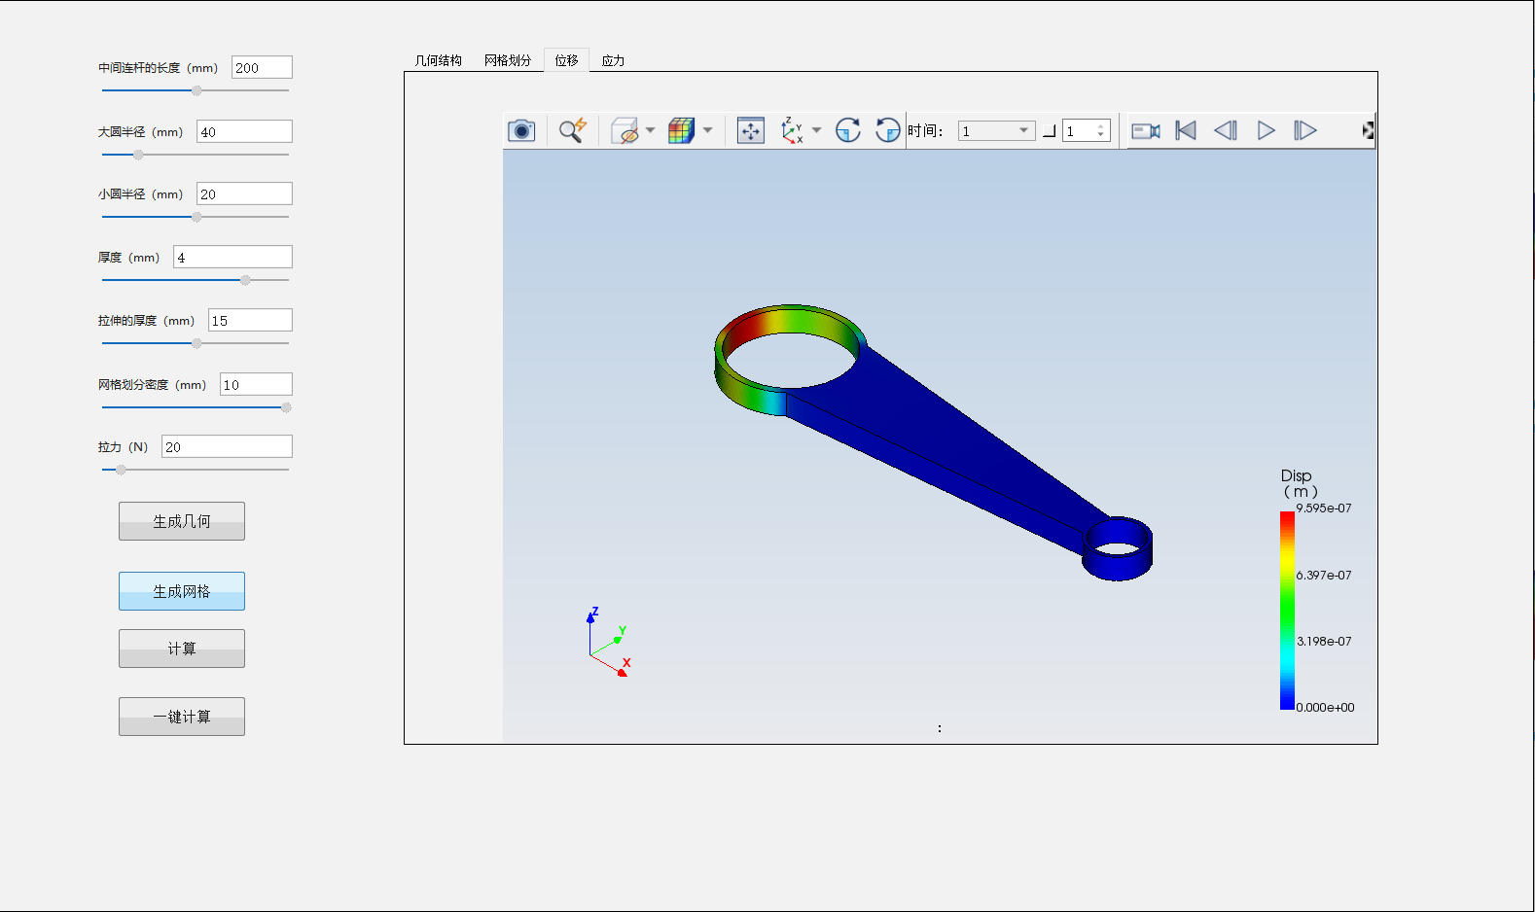Select the 位移 tab
Image resolution: width=1535 pixels, height=912 pixels.
coord(566,60)
